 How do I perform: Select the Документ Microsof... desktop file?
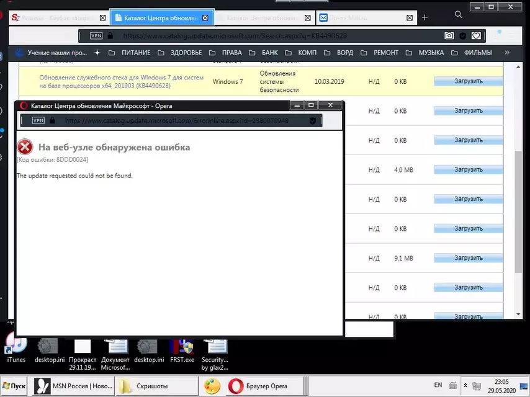[115, 355]
